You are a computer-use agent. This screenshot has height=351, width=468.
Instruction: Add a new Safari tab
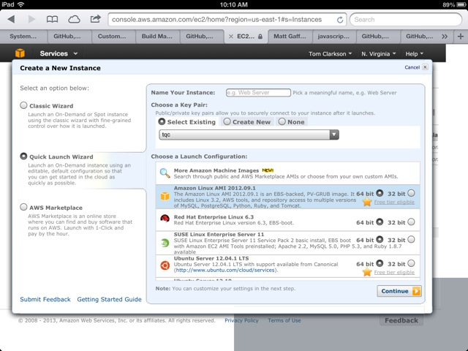tap(461, 37)
